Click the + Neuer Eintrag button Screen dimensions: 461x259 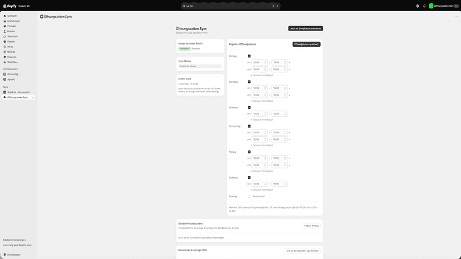tap(311, 226)
